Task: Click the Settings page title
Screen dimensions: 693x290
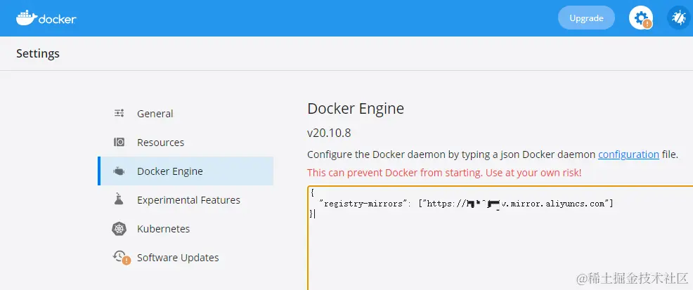Action: click(x=37, y=54)
